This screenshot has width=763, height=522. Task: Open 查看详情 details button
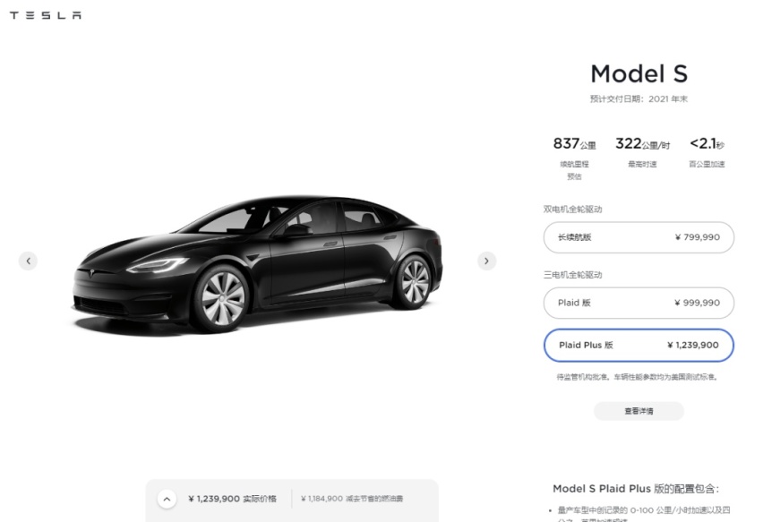coord(639,411)
